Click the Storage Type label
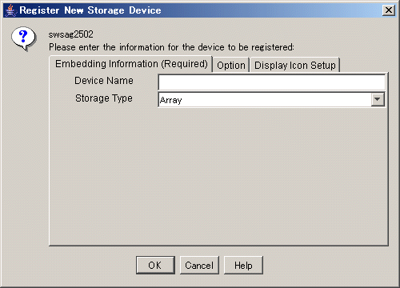 (x=104, y=98)
